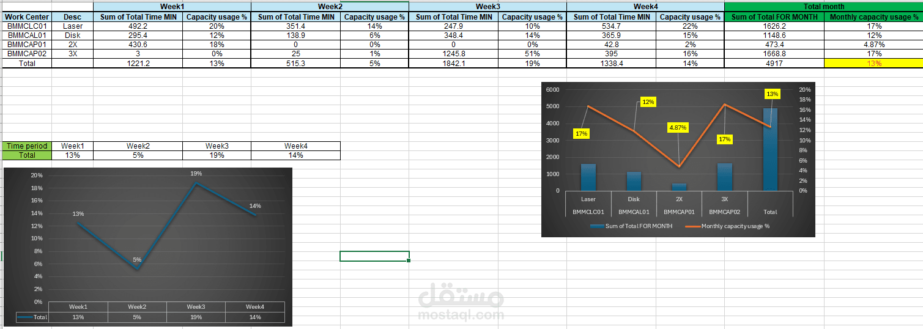This screenshot has height=329, width=923.
Task: Select the Laser cell in Desc column
Action: click(x=72, y=26)
